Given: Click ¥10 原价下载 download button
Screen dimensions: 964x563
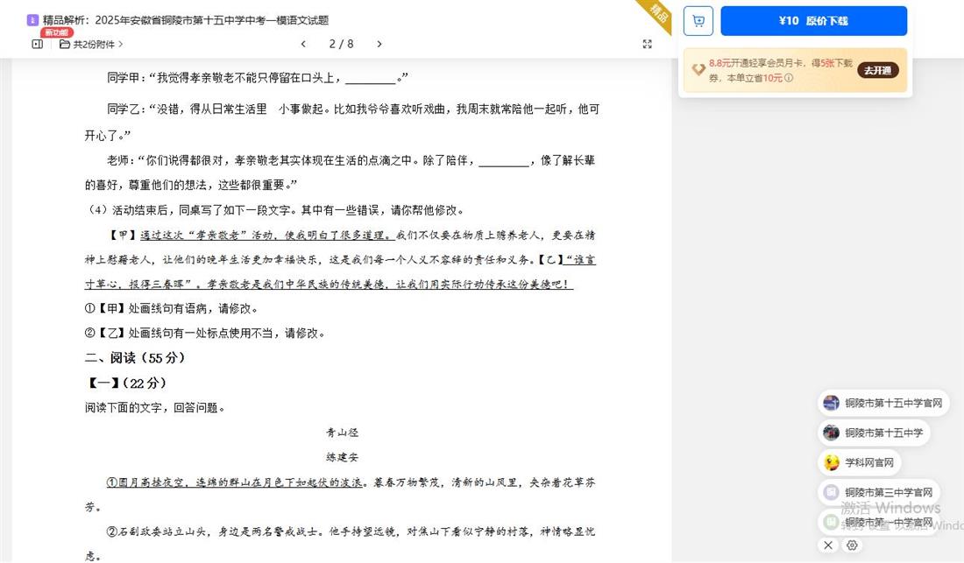Looking at the screenshot, I should pyautogui.click(x=813, y=21).
